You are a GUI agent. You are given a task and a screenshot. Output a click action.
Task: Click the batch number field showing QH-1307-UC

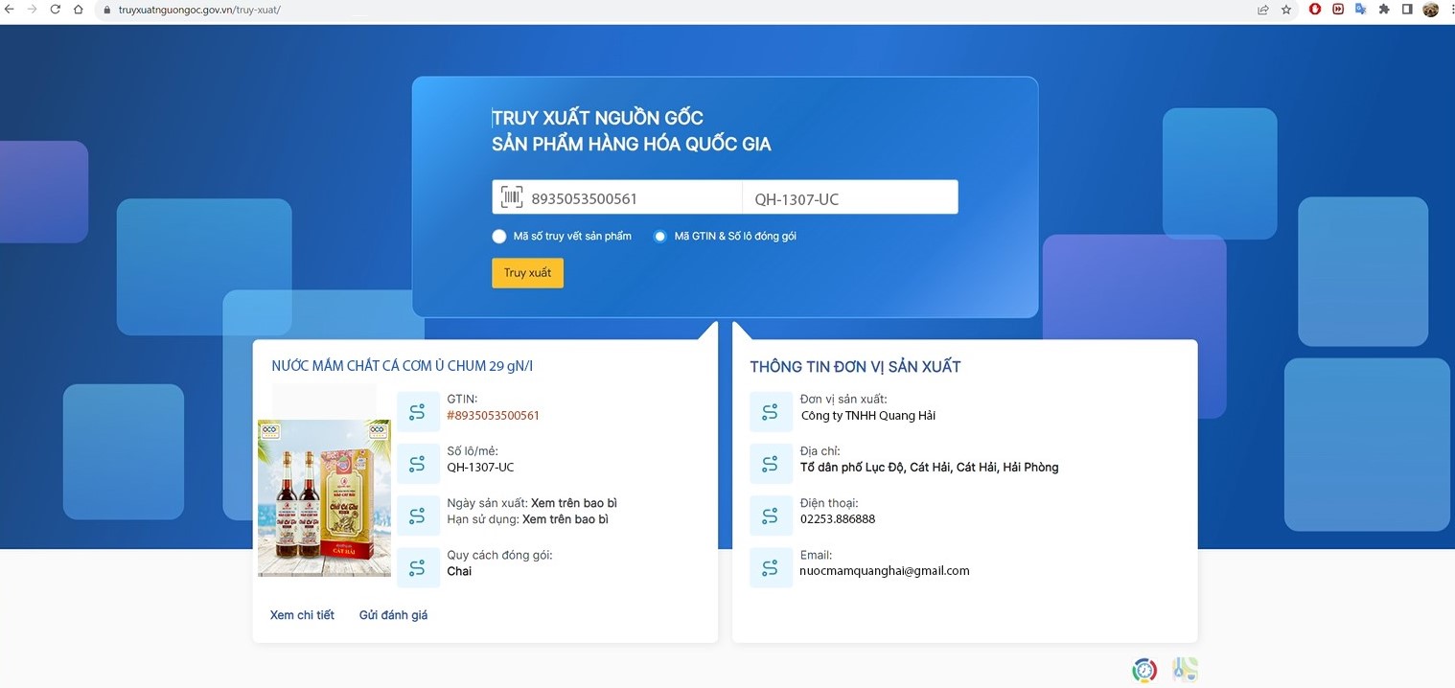pos(849,198)
